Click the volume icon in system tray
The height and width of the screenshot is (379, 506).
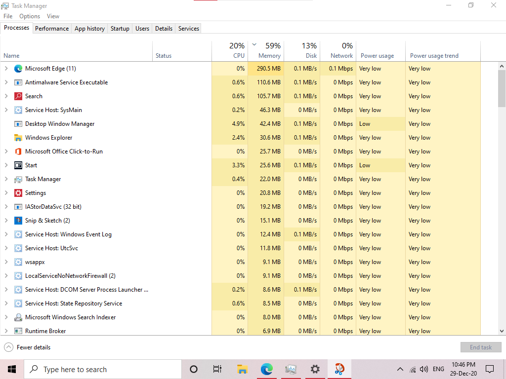coord(423,369)
